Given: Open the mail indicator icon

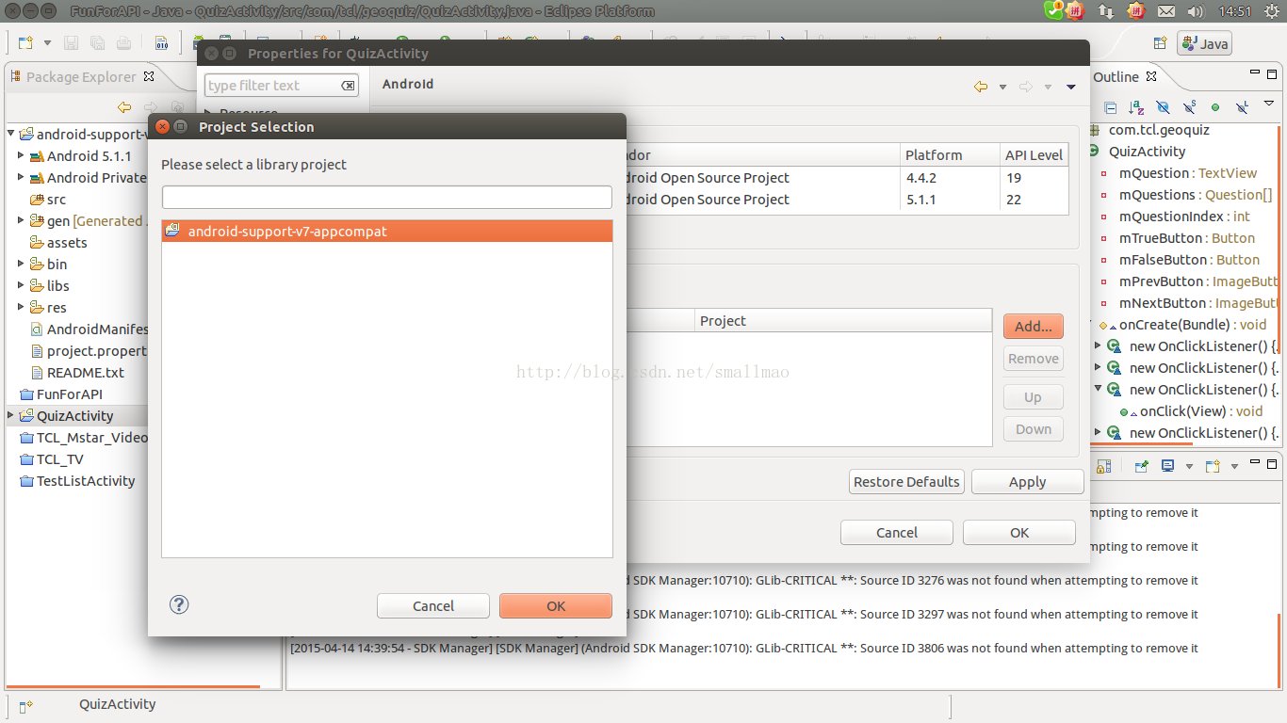Looking at the screenshot, I should [x=1166, y=11].
